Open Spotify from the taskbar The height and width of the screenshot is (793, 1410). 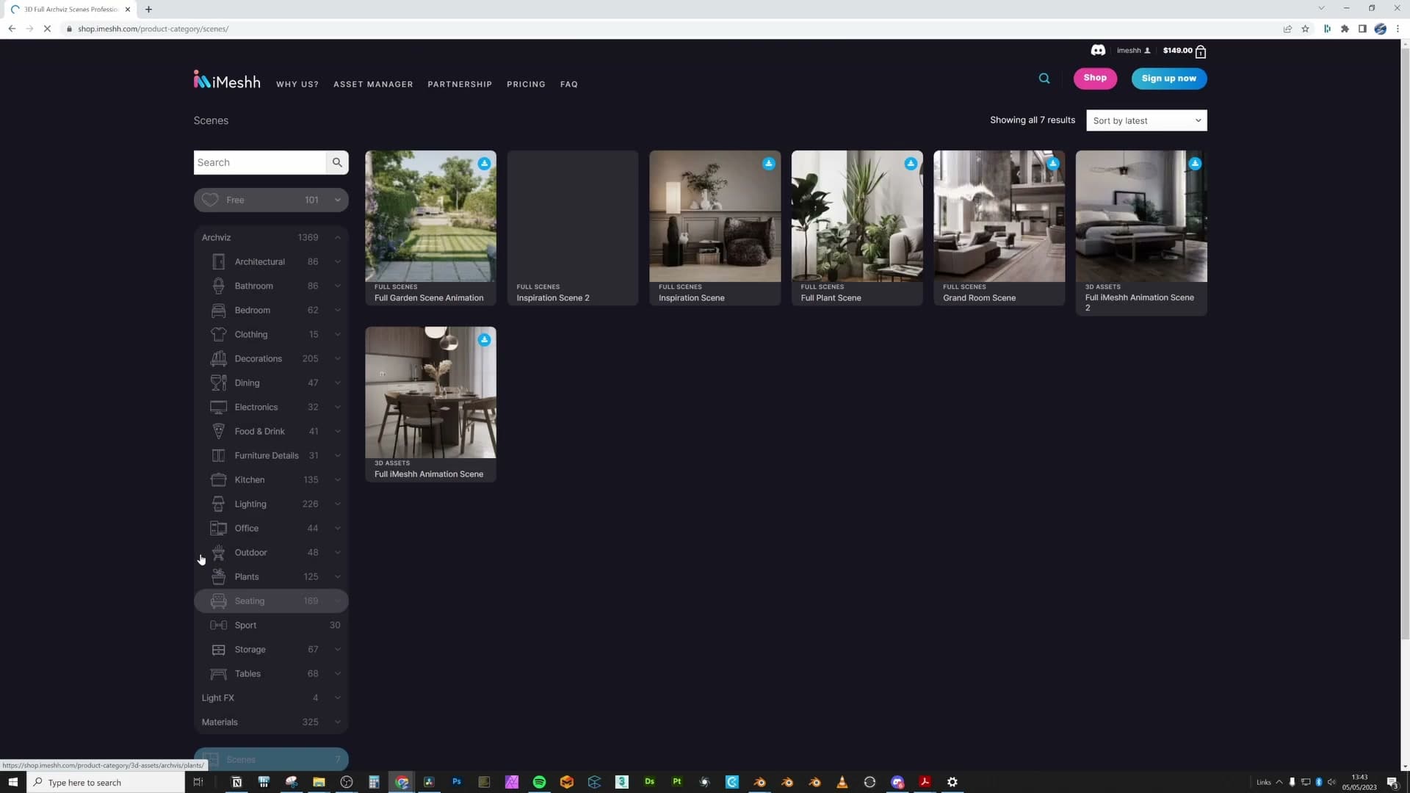point(539,782)
